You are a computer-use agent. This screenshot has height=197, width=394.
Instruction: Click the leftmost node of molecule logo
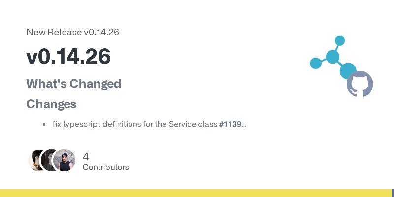coord(316,63)
